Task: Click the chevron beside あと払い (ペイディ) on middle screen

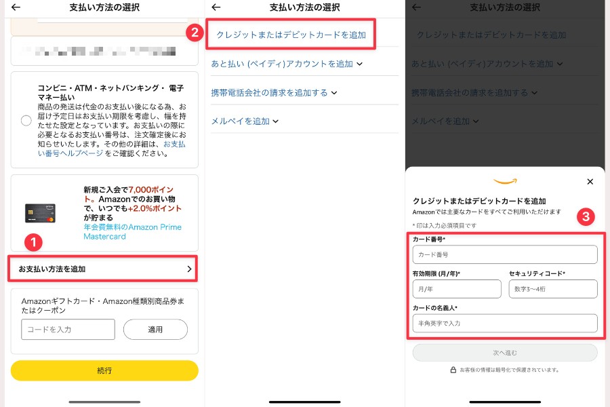Action: [359, 64]
